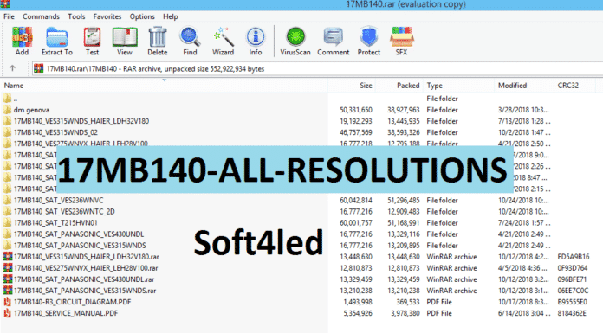Go up one level arrow
This screenshot has width=603, height=333.
click(12, 68)
